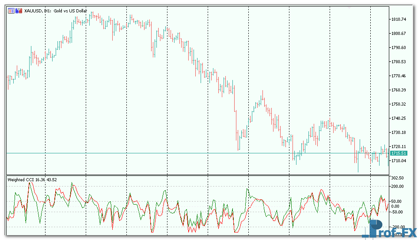Select the 1780.53 price scale value
418x240 pixels.
click(398, 62)
